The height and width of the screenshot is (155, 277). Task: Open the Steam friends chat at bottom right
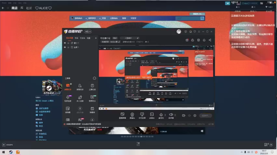(x=269, y=145)
